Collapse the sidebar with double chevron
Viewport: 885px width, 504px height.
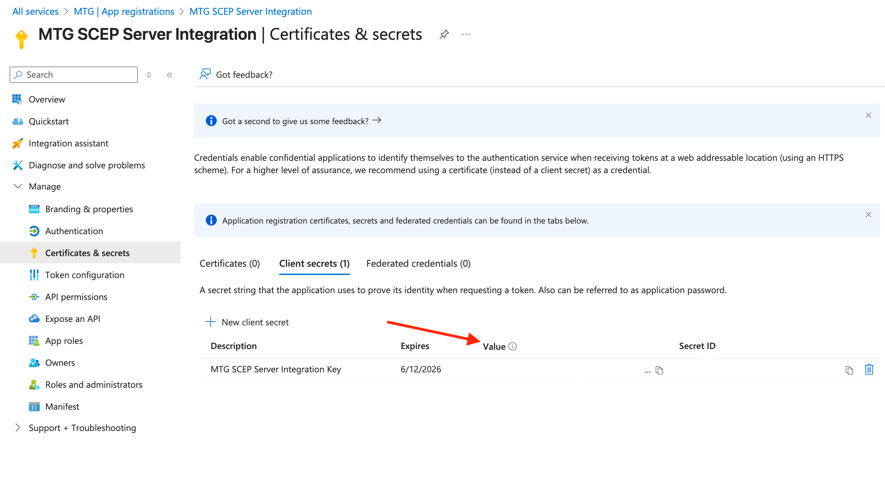[x=169, y=75]
